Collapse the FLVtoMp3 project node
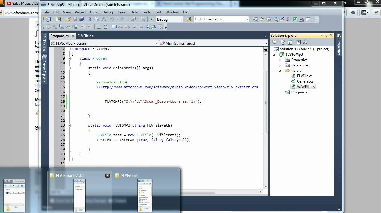381x213 pixels. pos(274,54)
